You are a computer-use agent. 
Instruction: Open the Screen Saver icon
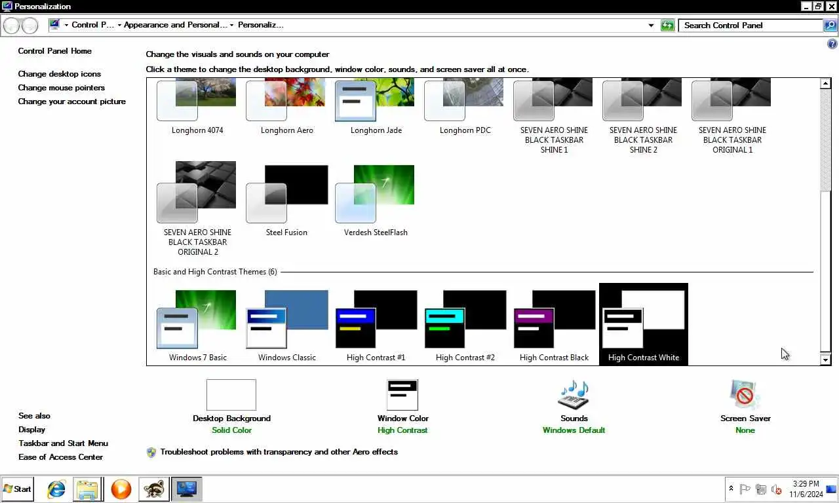[x=745, y=395]
